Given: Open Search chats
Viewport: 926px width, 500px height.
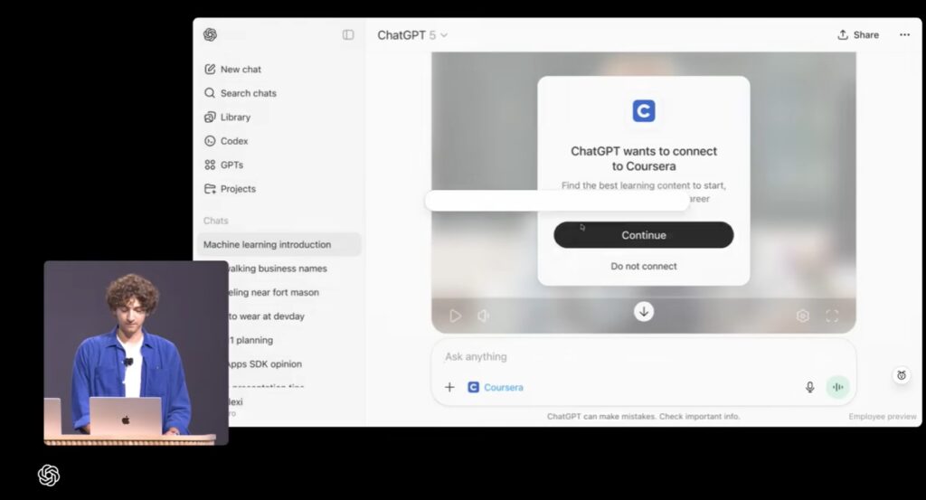Looking at the screenshot, I should pos(248,93).
